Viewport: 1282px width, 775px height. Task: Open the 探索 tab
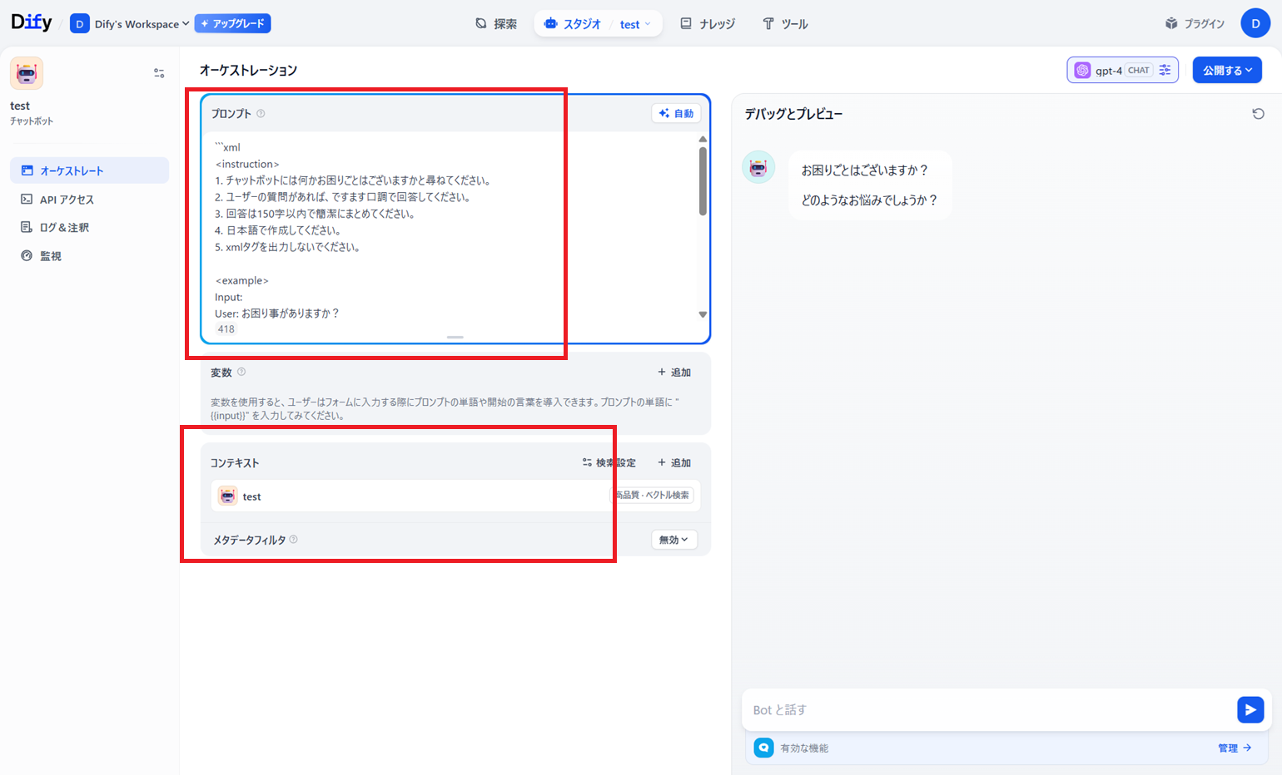[496, 24]
